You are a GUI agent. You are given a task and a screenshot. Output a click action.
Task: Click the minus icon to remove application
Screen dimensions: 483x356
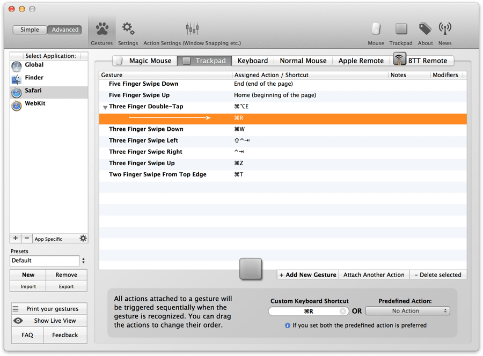(27, 239)
